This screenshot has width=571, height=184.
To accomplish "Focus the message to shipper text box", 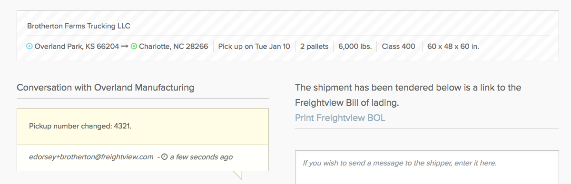I will 427,167.
